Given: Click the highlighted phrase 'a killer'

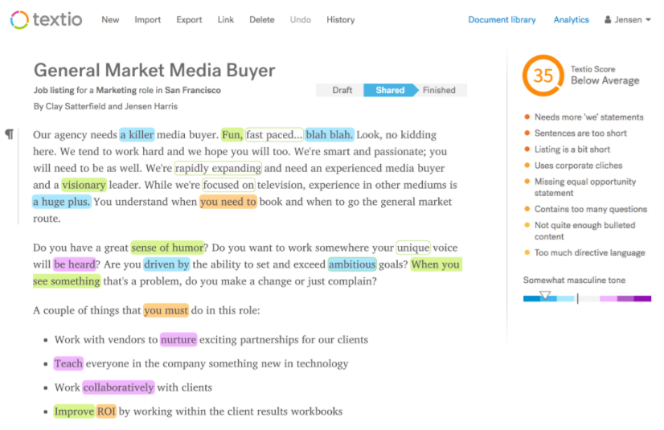Looking at the screenshot, I should tap(137, 134).
